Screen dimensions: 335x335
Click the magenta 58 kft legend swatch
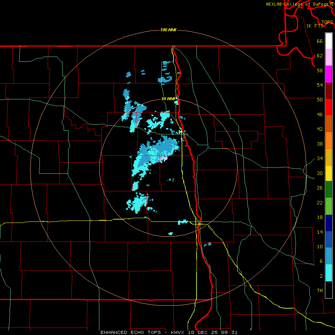[x=329, y=74]
